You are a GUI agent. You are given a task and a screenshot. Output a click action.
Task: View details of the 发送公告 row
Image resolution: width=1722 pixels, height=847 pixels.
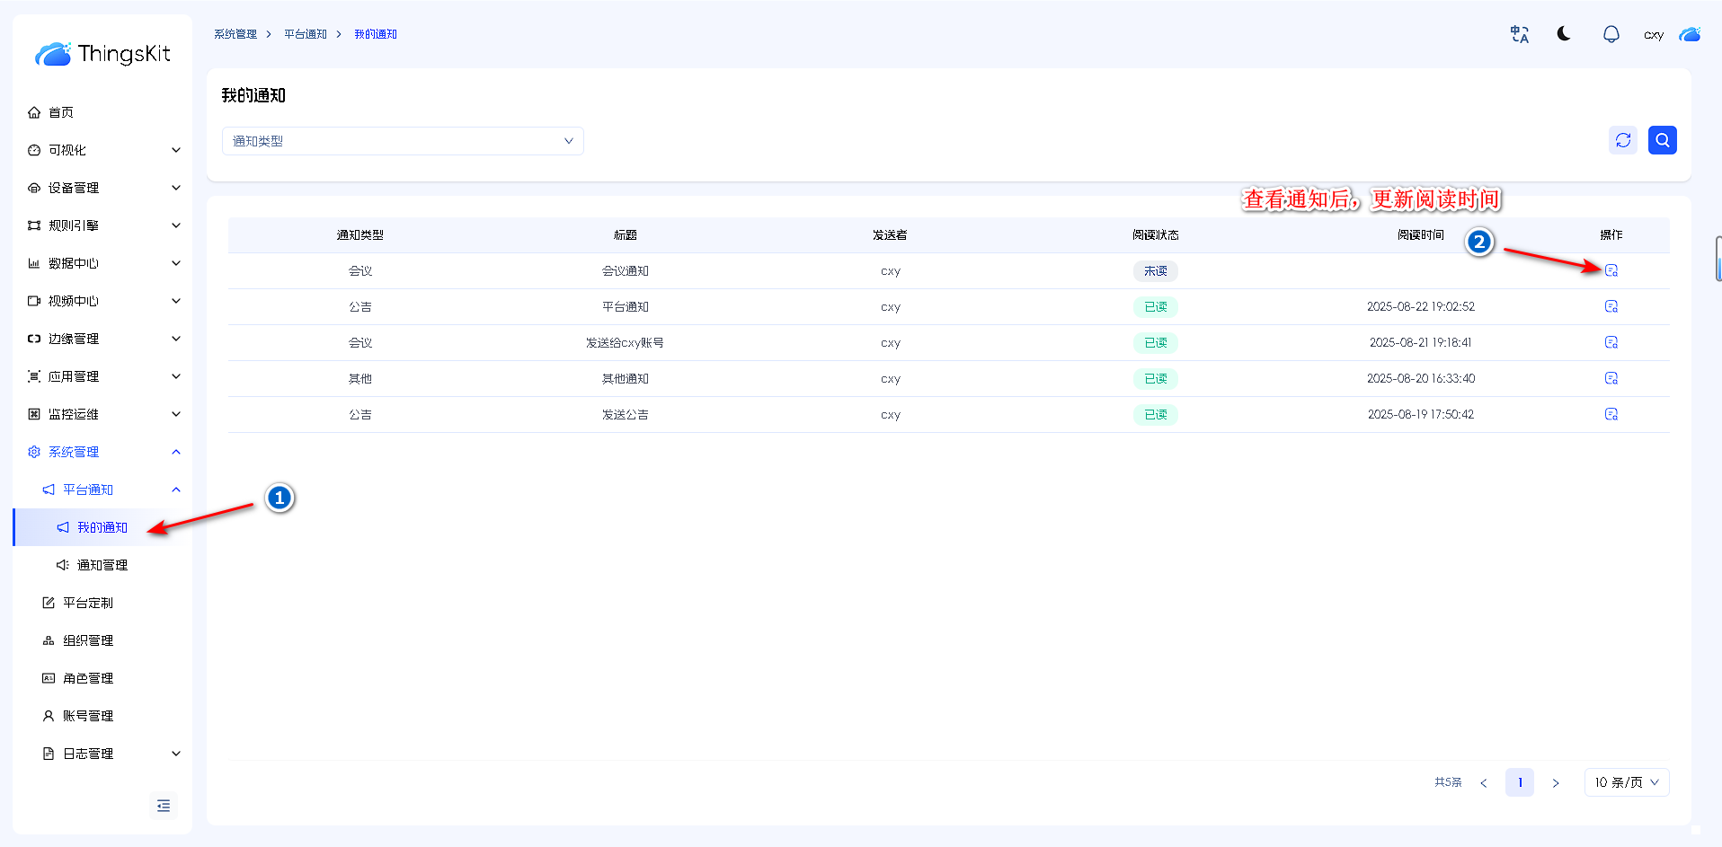click(1611, 414)
